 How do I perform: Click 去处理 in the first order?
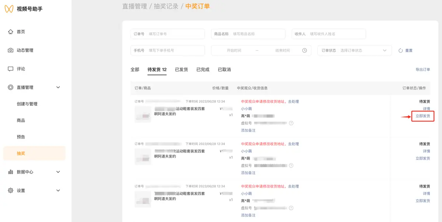pyautogui.click(x=293, y=102)
